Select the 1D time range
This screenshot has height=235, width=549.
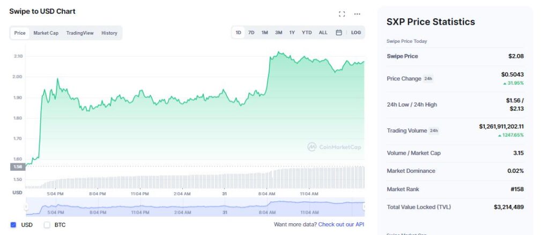pos(239,33)
